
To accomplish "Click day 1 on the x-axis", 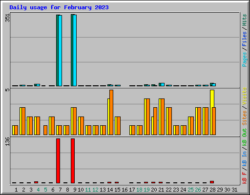I will coord(16,190).
